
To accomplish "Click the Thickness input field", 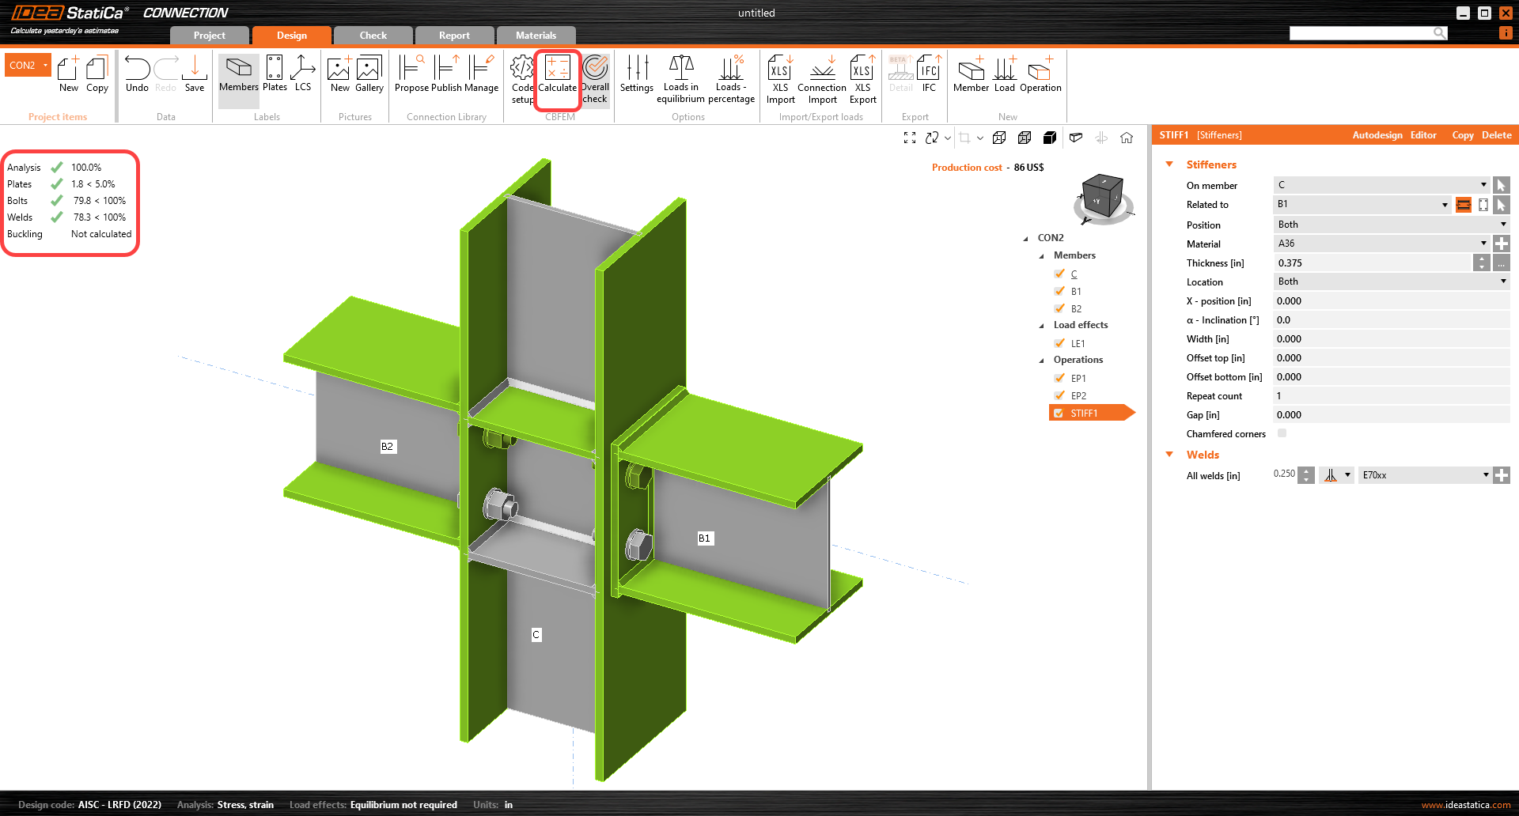I will pyautogui.click(x=1373, y=263).
